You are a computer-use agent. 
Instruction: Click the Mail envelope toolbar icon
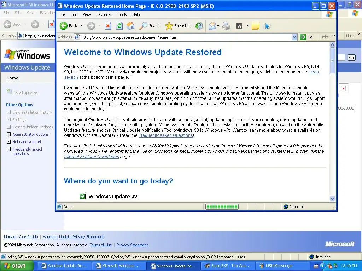click(212, 26)
